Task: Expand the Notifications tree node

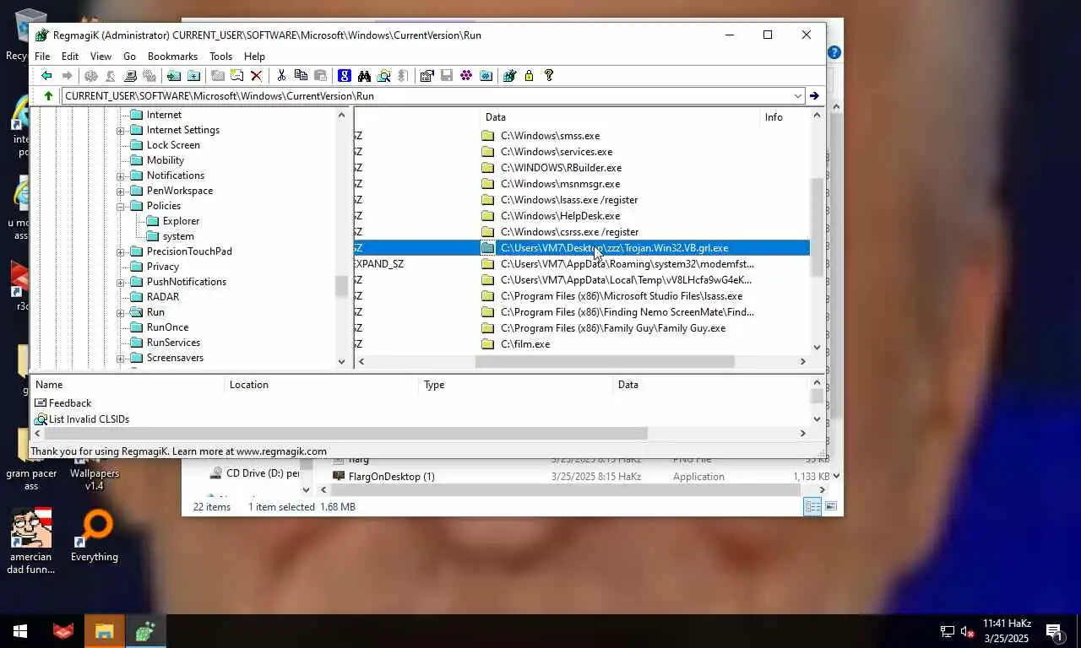Action: (120, 175)
